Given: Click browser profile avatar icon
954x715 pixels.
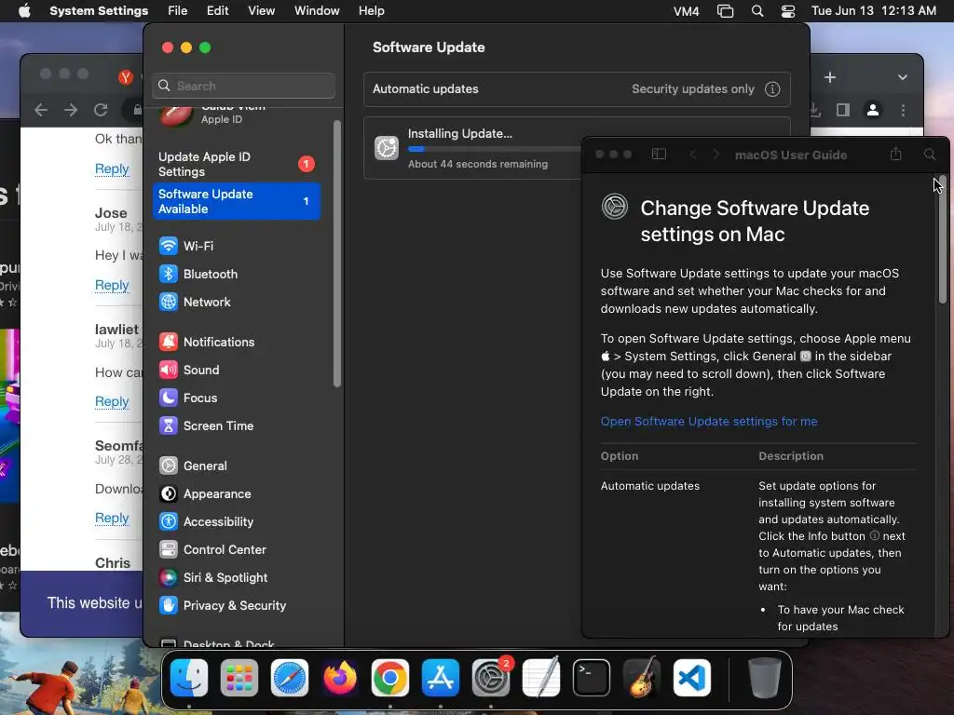Looking at the screenshot, I should pyautogui.click(x=873, y=110).
